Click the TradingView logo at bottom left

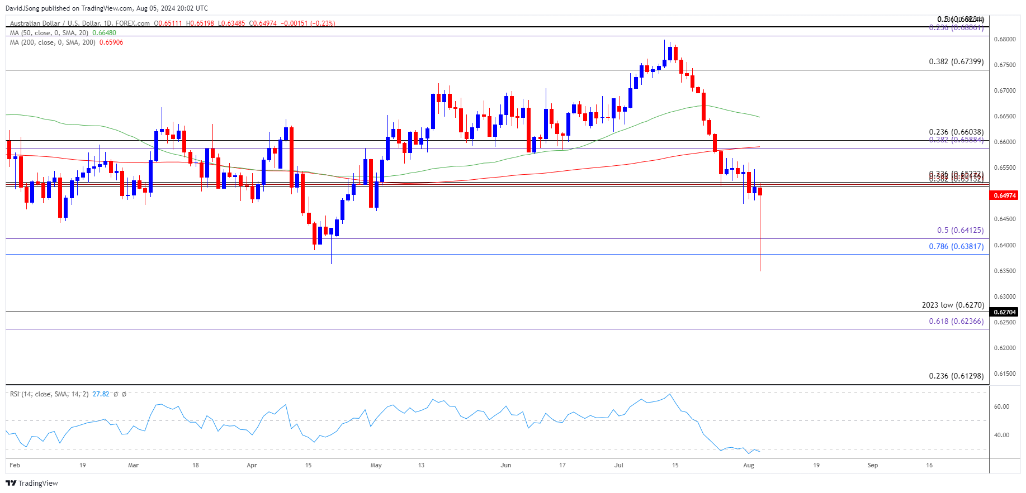point(32,483)
